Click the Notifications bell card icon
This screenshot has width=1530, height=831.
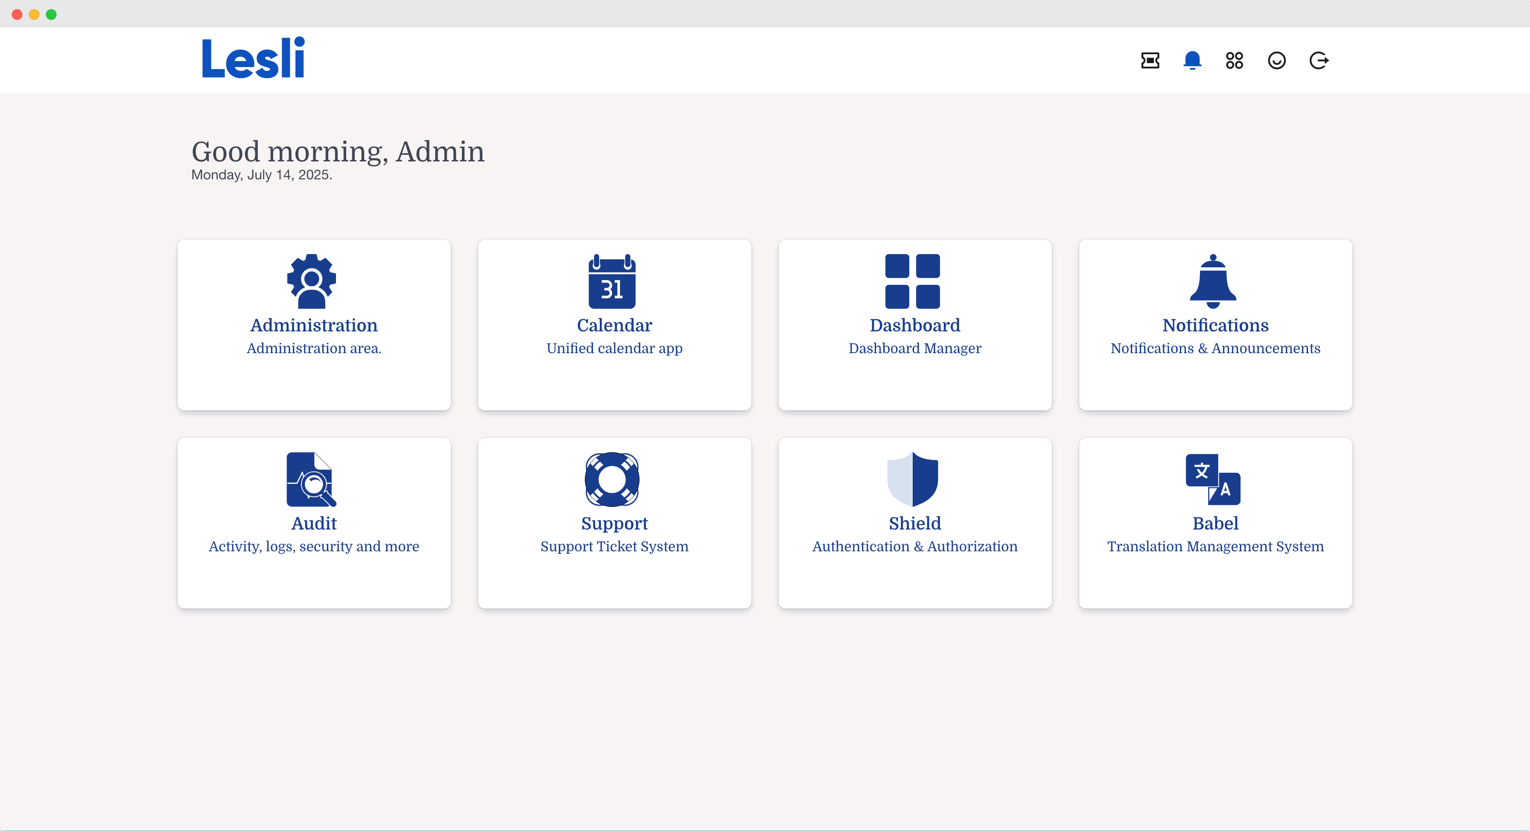[1213, 281]
